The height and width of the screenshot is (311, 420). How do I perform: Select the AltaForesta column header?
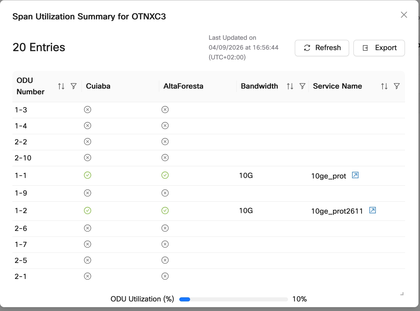tap(183, 86)
